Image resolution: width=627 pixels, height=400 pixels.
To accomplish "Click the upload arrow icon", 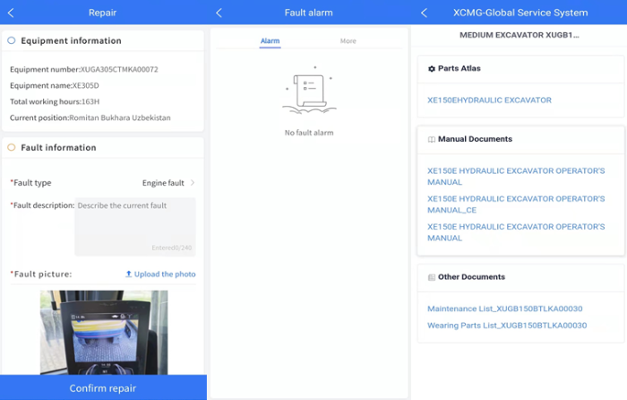I will [128, 274].
